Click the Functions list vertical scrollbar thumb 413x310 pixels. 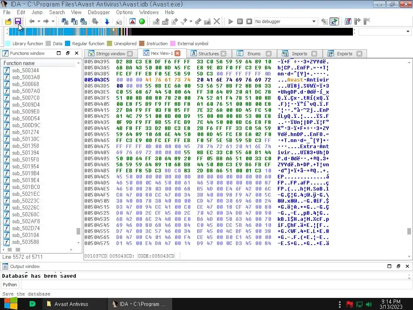pyautogui.click(x=78, y=231)
